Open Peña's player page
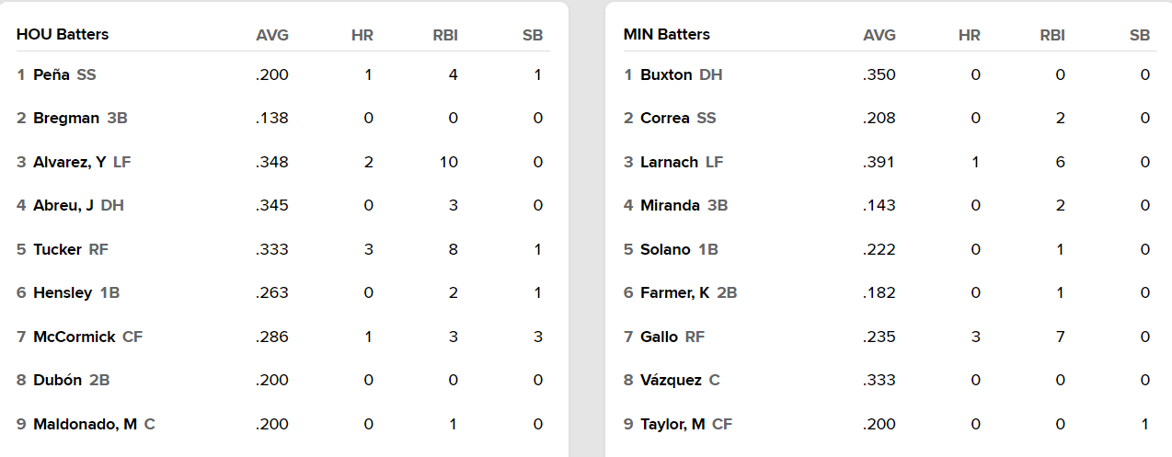The height and width of the screenshot is (457, 1172). click(52, 74)
